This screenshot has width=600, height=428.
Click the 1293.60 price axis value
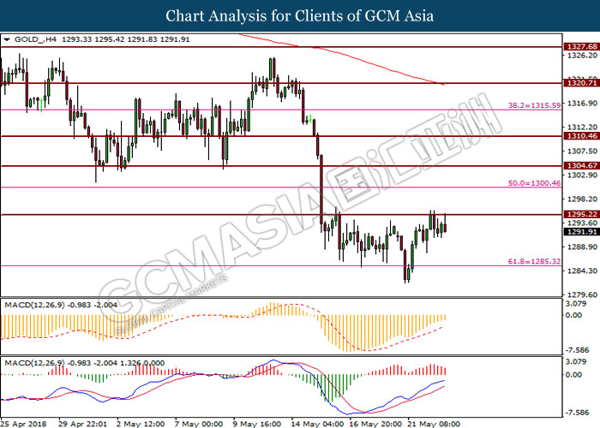click(x=582, y=223)
